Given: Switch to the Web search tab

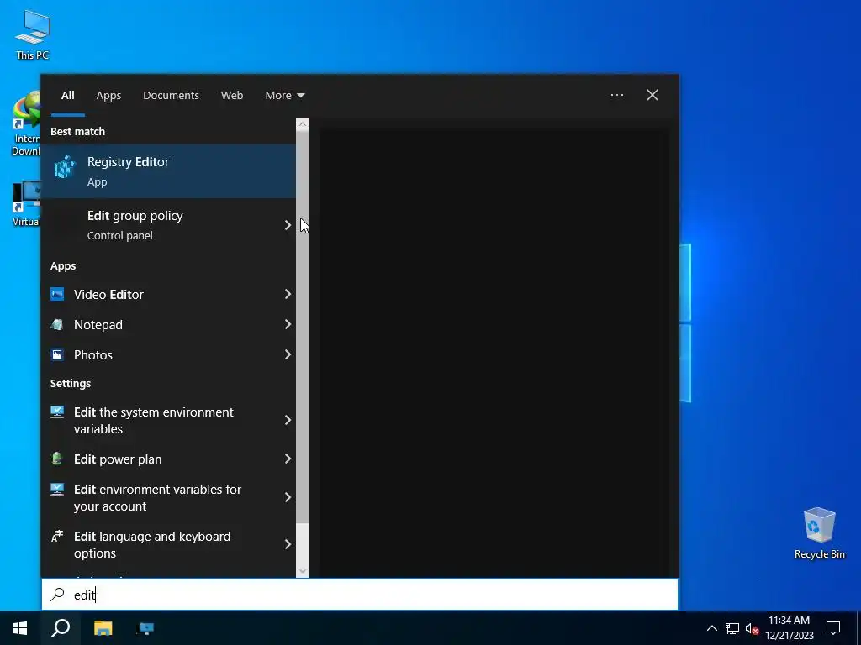Looking at the screenshot, I should (232, 95).
